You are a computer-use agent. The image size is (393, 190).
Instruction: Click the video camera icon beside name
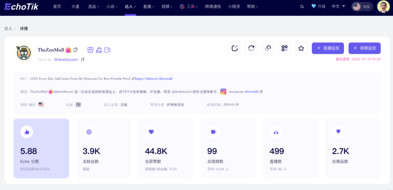tap(108, 50)
